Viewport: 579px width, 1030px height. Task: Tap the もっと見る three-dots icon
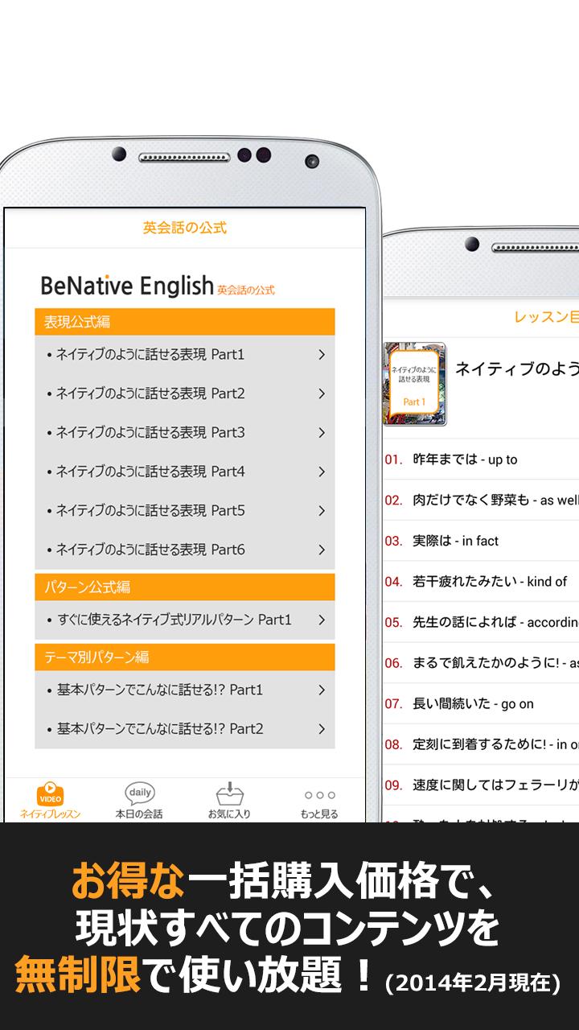pyautogui.click(x=319, y=795)
